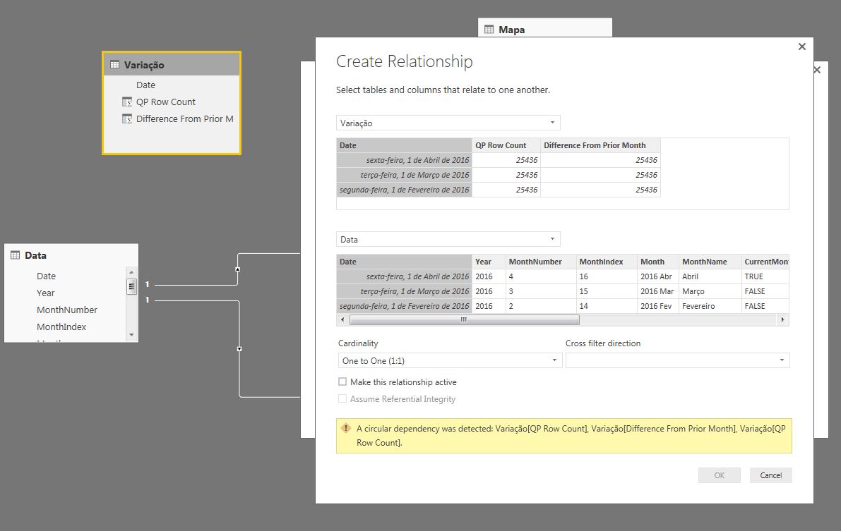Click up arrow of Data table card scrollbar
Screen dimensions: 841x531
click(131, 272)
